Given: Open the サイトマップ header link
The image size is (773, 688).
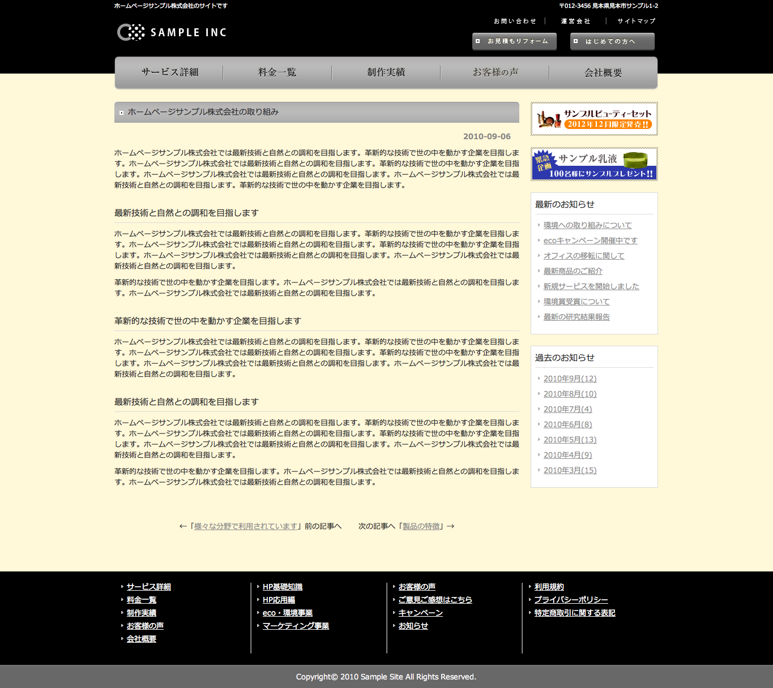Looking at the screenshot, I should (636, 21).
